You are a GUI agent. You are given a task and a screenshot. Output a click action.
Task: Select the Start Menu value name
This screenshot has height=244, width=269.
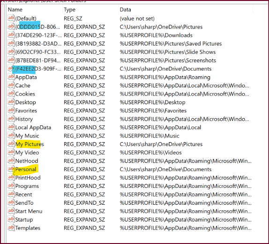29,211
